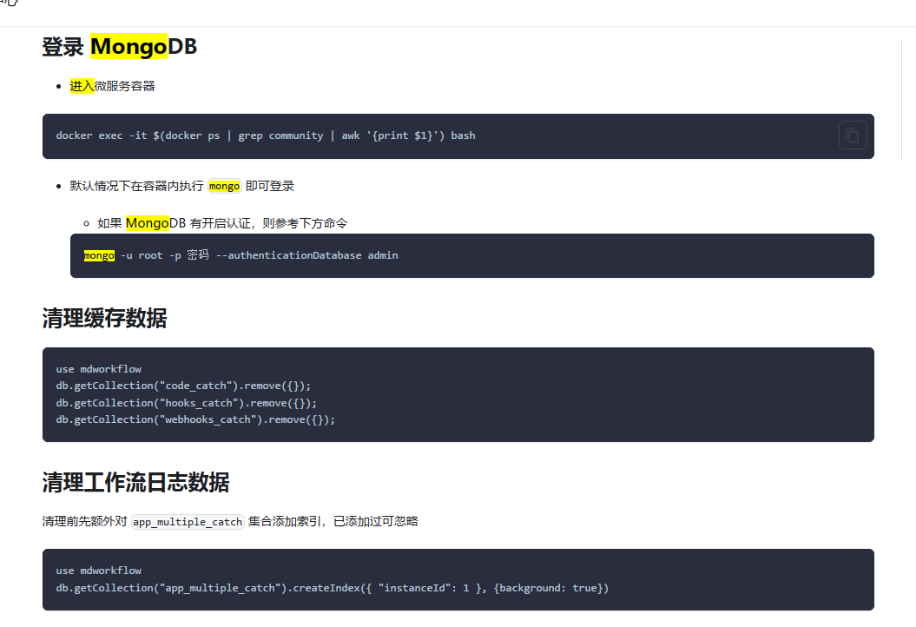Click the 默认情况下在容器内执行 text
The image size is (916, 627).
point(136,186)
